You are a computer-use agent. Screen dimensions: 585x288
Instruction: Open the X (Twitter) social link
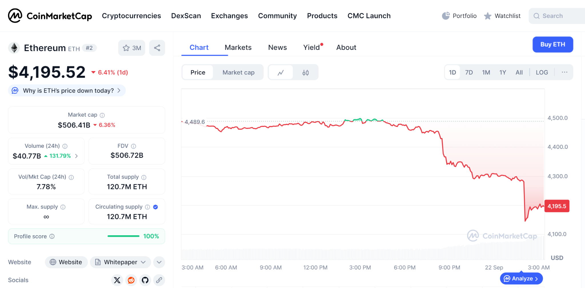pyautogui.click(x=117, y=280)
